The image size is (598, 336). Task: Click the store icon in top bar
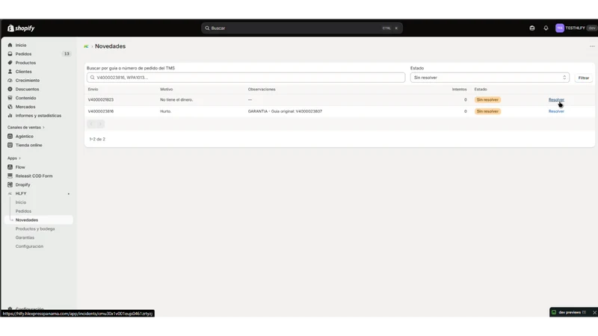coord(532,28)
